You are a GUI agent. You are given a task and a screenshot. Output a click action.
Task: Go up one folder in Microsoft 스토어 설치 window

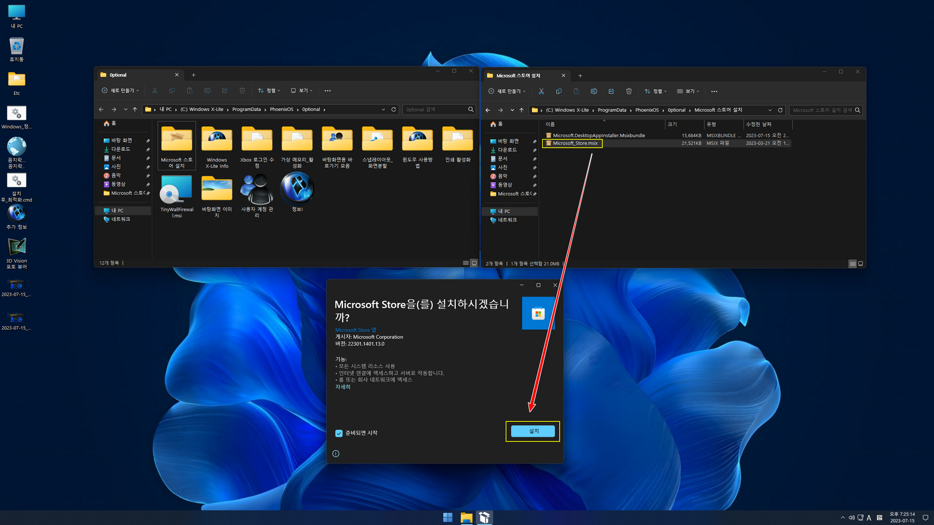coord(521,110)
